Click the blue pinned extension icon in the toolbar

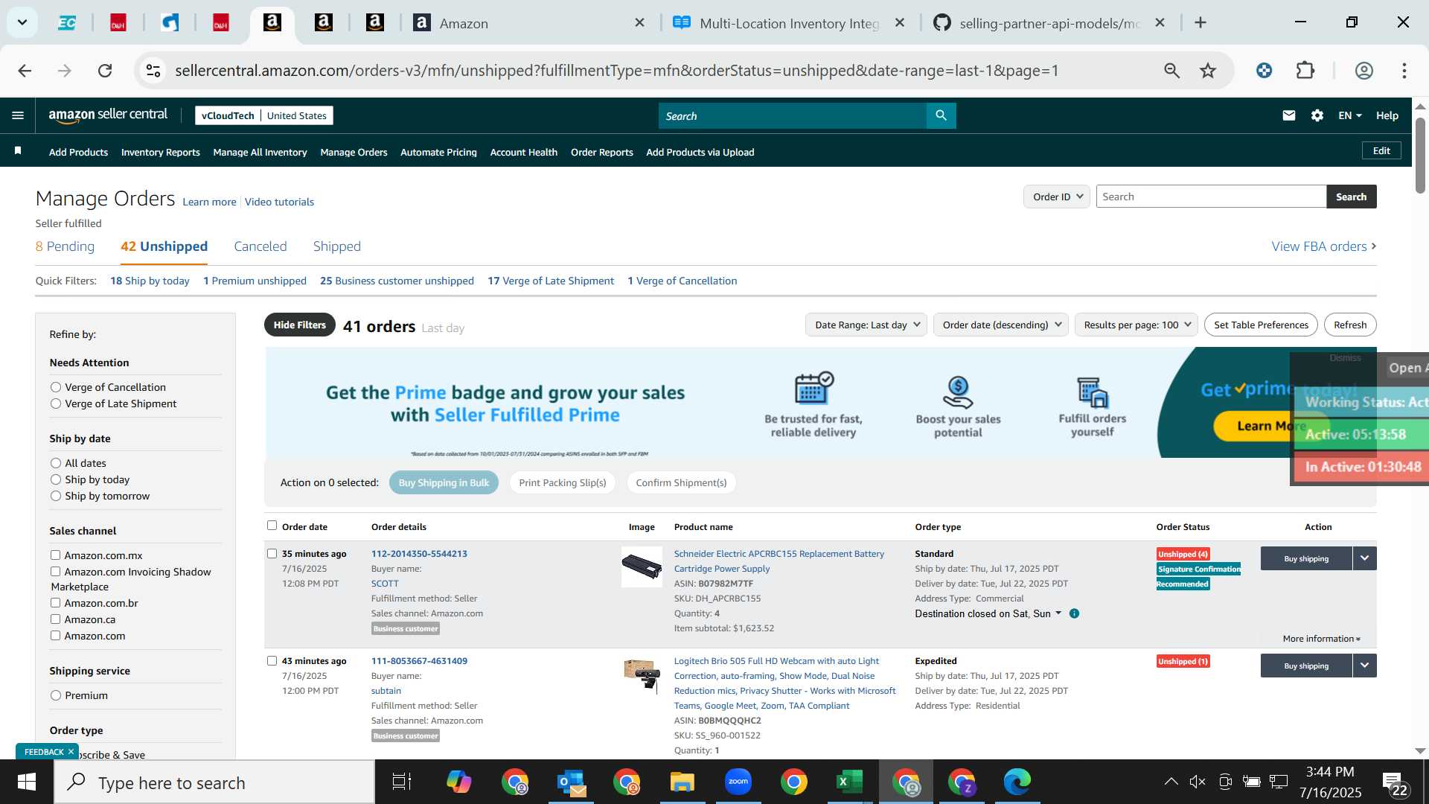pos(1264,71)
